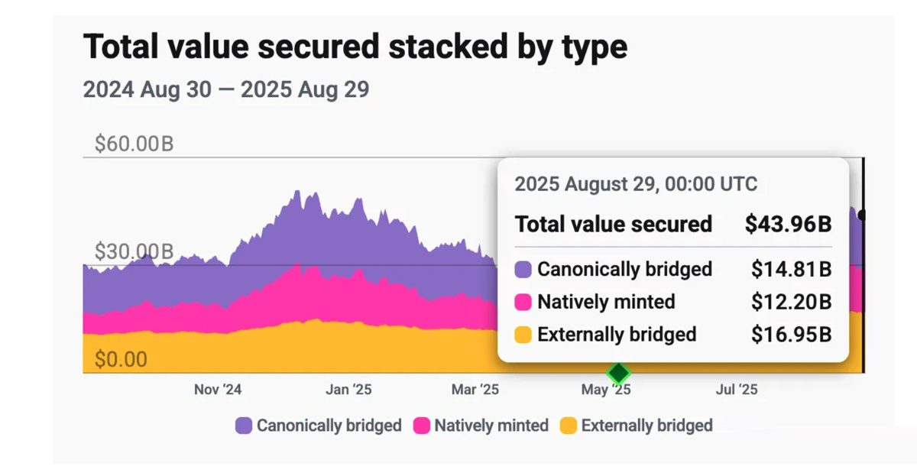Click the purple dot in the tooltip
Image resolution: width=917 pixels, height=476 pixels.
pyautogui.click(x=523, y=269)
